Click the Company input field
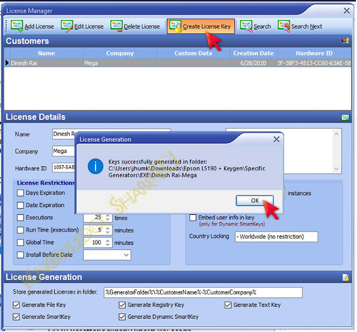The width and height of the screenshot is (357, 332). [x=64, y=151]
